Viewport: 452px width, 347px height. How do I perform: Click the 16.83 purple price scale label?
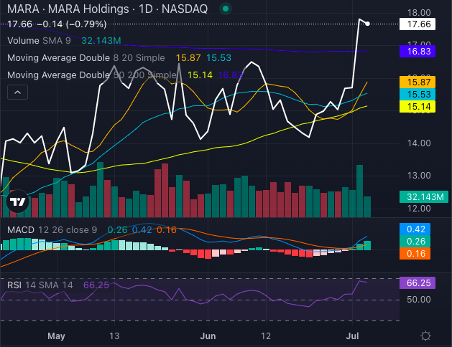pos(418,52)
